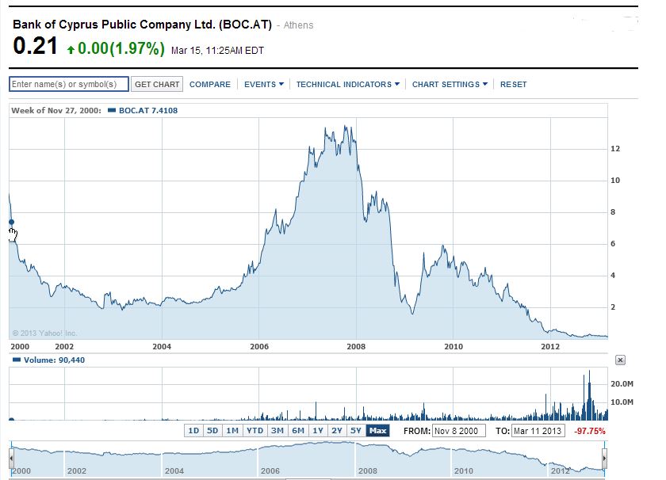Click the FROM date field
Screen dimensions: 666x480
tap(459, 431)
